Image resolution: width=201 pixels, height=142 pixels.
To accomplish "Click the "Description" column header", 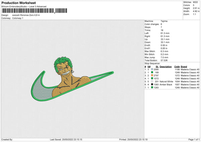I will tap(165, 67).
